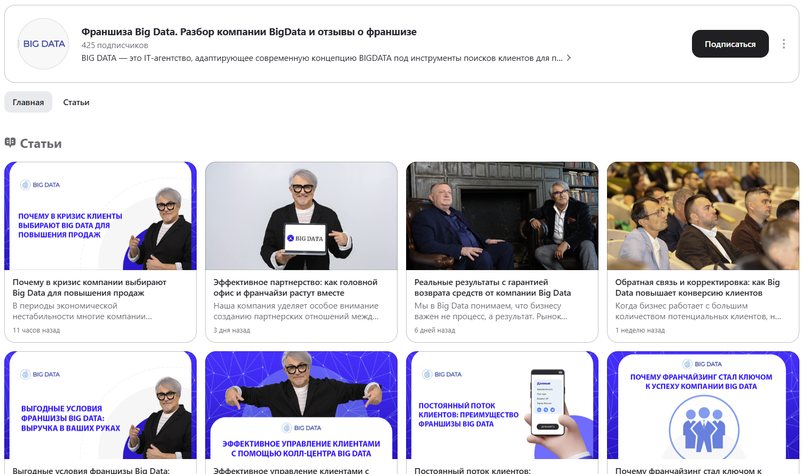809x474 pixels.
Task: Click the 3 дня назад timestamp
Action: 232,330
